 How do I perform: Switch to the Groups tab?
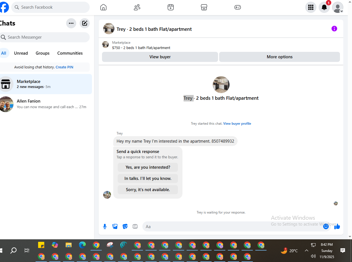[x=43, y=53]
